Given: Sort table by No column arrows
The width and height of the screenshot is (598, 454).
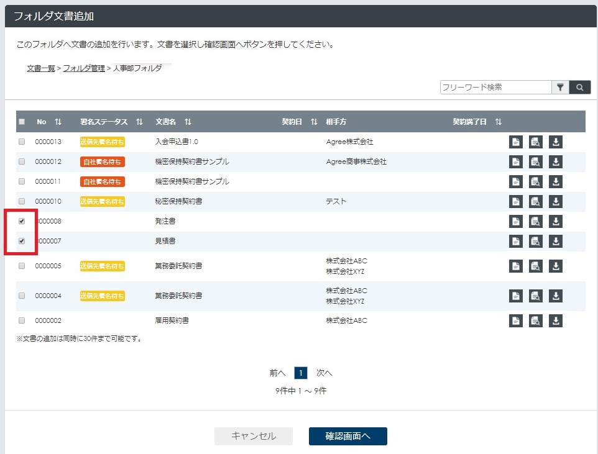Looking at the screenshot, I should coord(58,122).
